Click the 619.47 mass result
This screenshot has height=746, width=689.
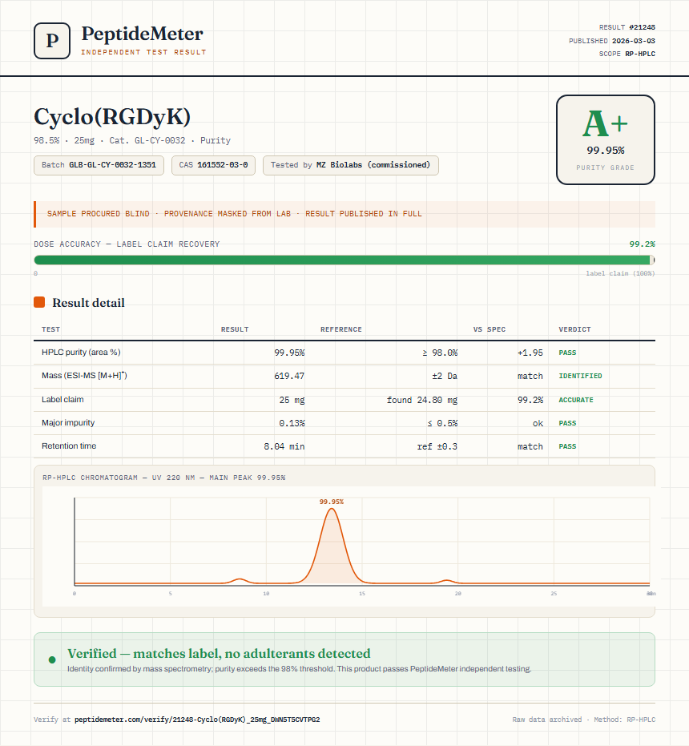click(289, 376)
